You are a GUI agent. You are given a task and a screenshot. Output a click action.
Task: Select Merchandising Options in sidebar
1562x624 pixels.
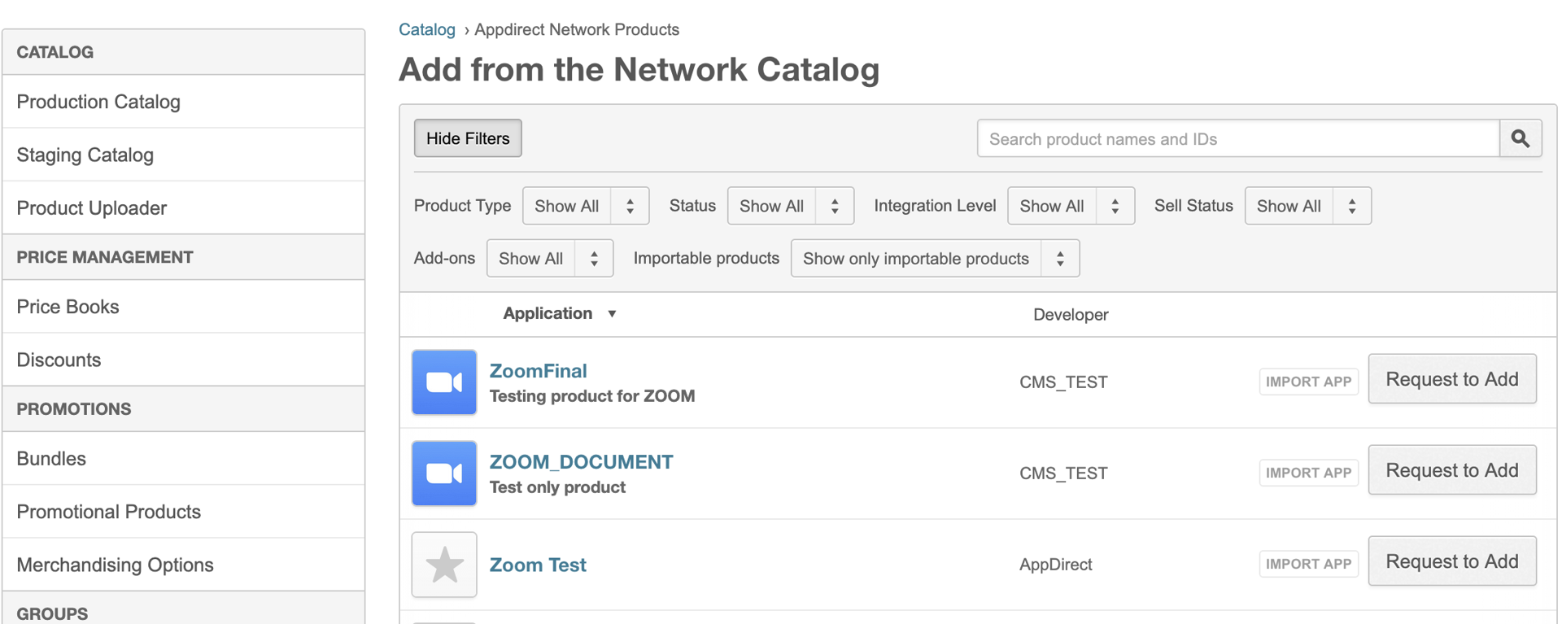pos(115,565)
